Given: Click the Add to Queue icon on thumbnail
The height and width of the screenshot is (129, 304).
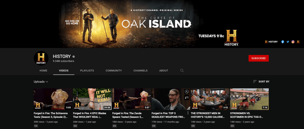Looking at the screenshot, I should pos(187,97).
